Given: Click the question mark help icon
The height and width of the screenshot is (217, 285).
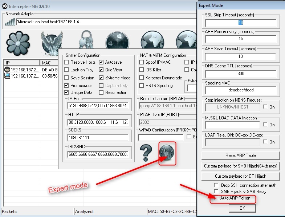Looking at the screenshot, I should pyautogui.click(x=146, y=153).
